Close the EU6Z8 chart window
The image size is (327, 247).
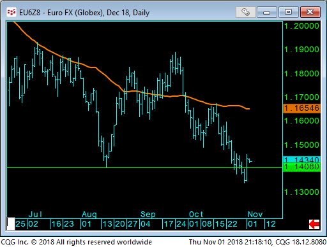point(310,12)
